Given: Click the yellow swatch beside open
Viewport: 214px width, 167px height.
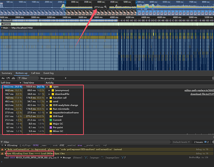Looking at the screenshot, I should (51, 87).
